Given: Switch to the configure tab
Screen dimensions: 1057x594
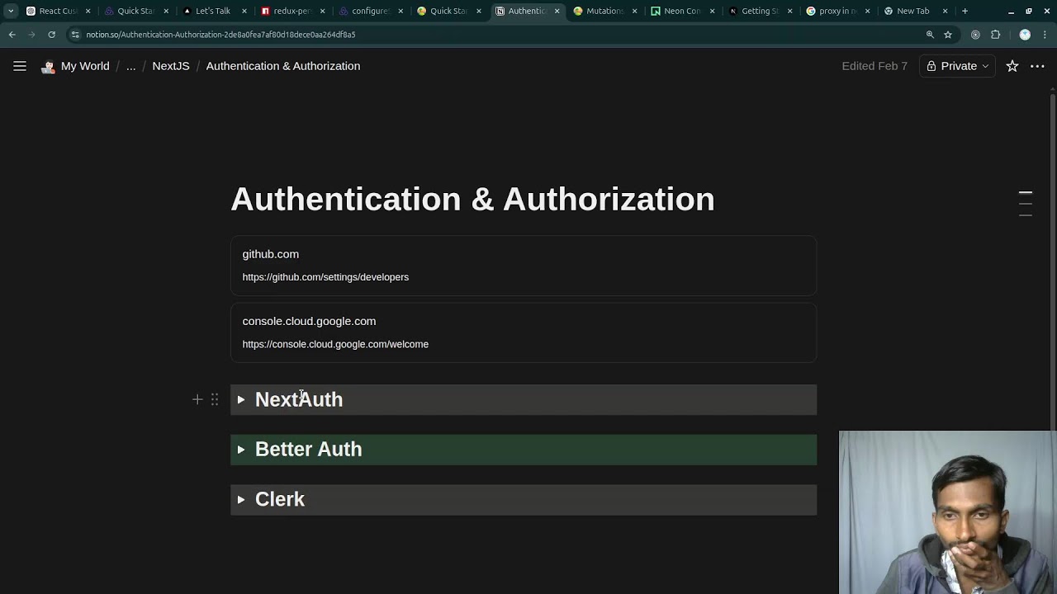Looking at the screenshot, I should point(369,11).
